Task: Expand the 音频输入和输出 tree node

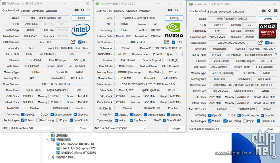Action: tap(48, 157)
